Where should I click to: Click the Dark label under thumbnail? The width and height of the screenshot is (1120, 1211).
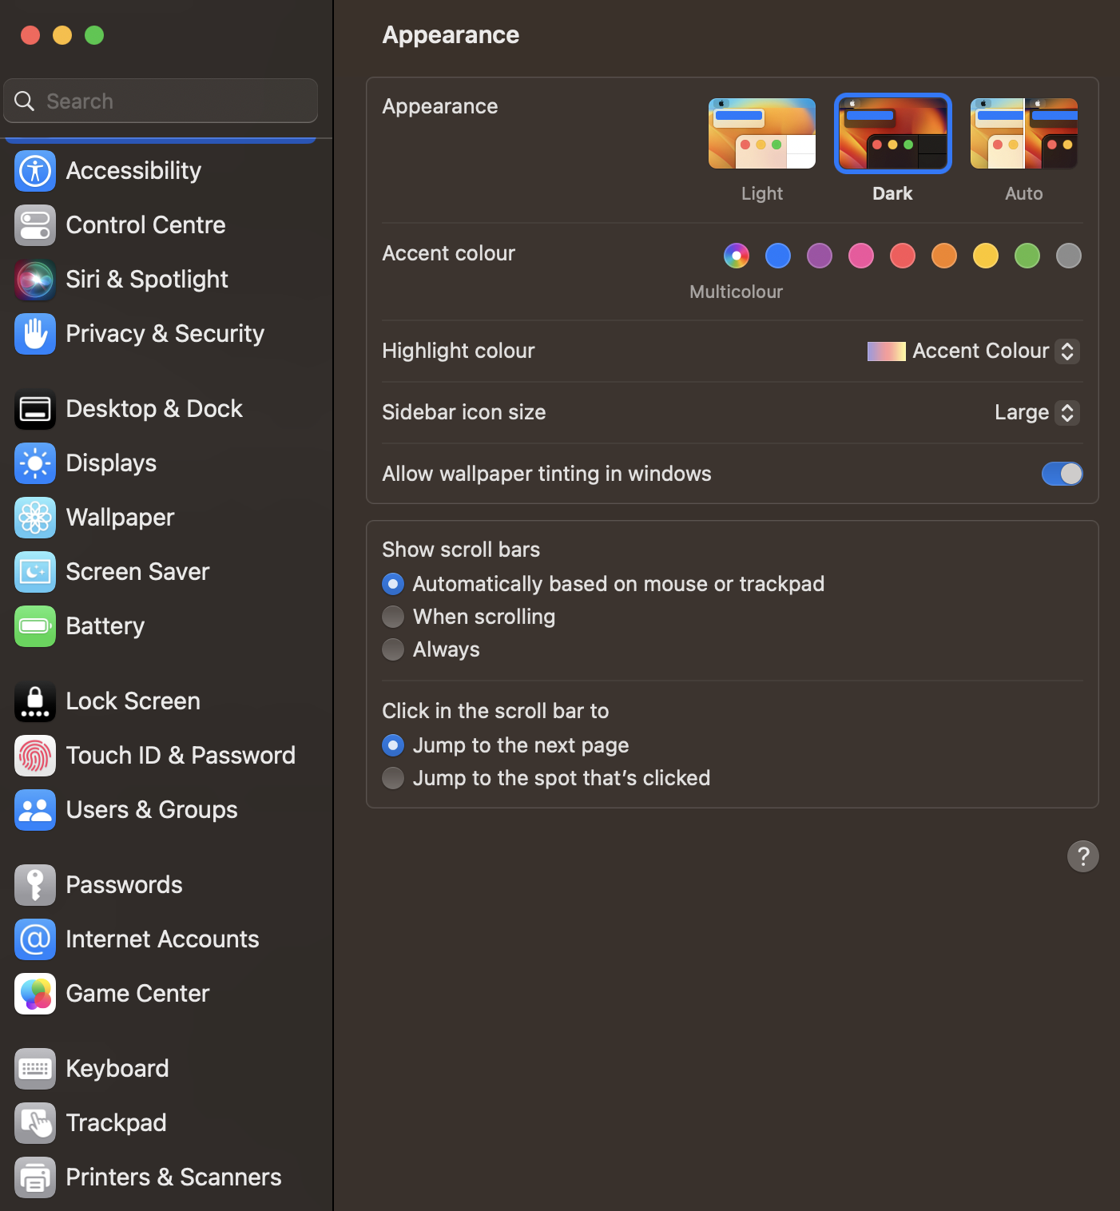pyautogui.click(x=892, y=193)
